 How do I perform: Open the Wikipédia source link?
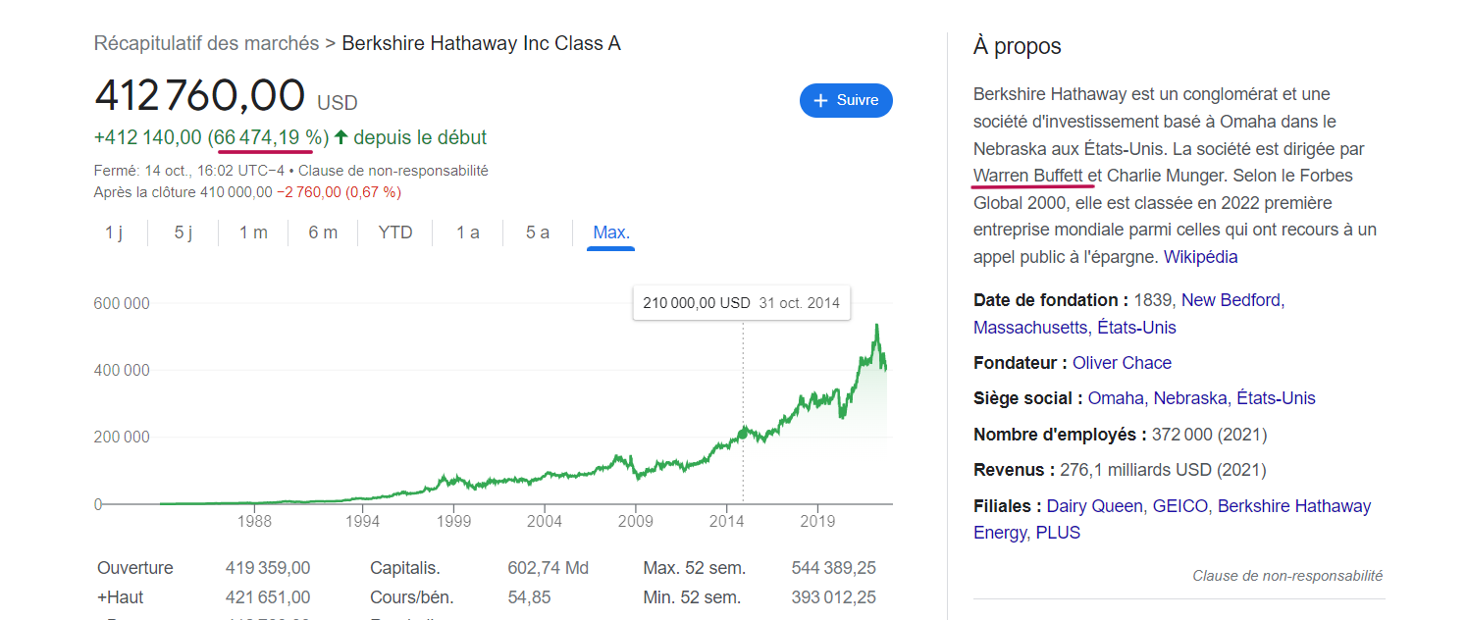tap(1200, 257)
